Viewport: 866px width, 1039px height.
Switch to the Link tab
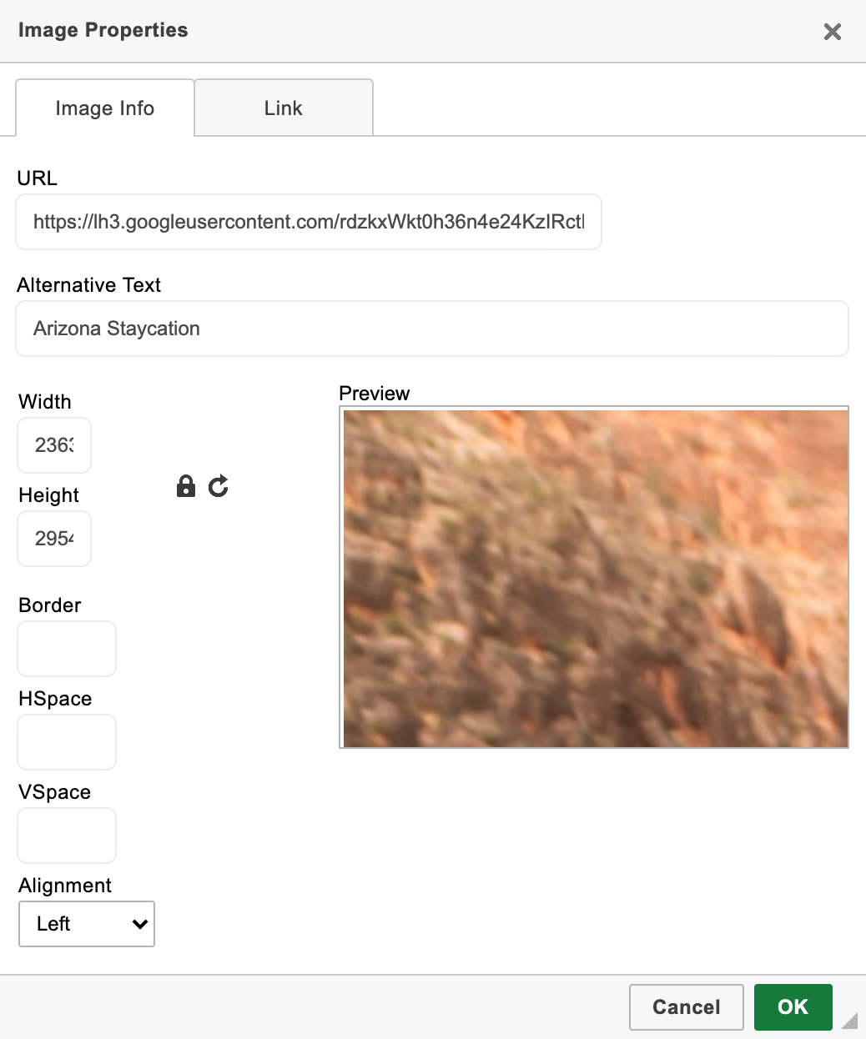click(x=284, y=108)
